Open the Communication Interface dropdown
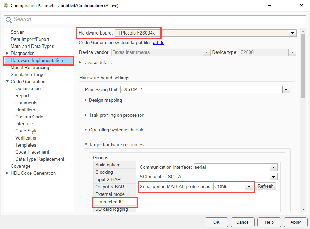 click(x=273, y=167)
